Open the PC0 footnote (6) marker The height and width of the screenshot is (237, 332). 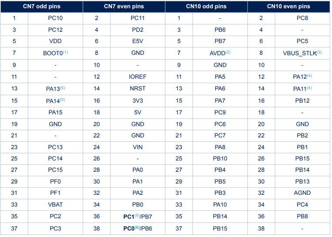137,227
